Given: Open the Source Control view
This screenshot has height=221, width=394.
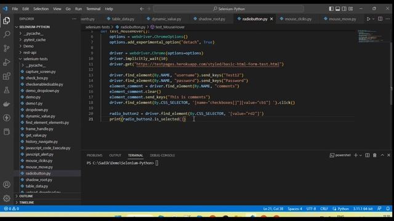Looking at the screenshot, I should tap(7, 48).
